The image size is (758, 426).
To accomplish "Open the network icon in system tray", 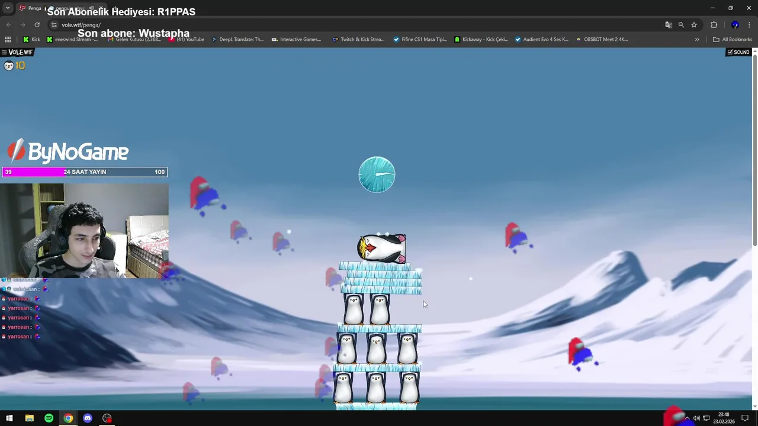I will click(x=706, y=418).
